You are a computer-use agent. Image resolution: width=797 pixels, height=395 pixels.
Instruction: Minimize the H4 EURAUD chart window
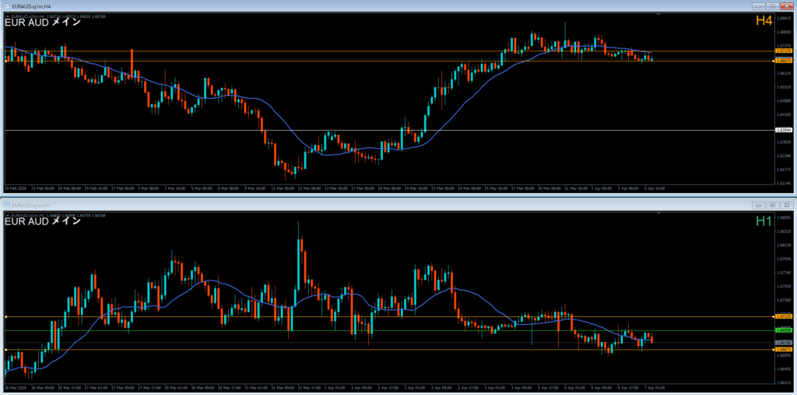click(x=757, y=5)
